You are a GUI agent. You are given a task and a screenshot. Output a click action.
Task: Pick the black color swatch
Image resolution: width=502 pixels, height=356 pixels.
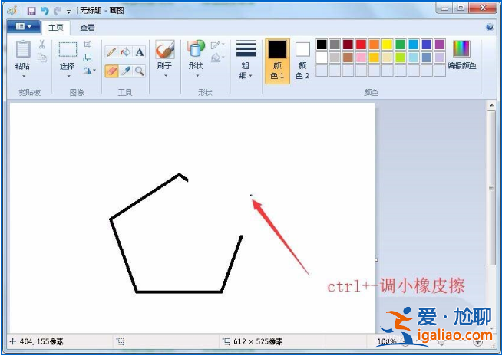click(x=322, y=44)
